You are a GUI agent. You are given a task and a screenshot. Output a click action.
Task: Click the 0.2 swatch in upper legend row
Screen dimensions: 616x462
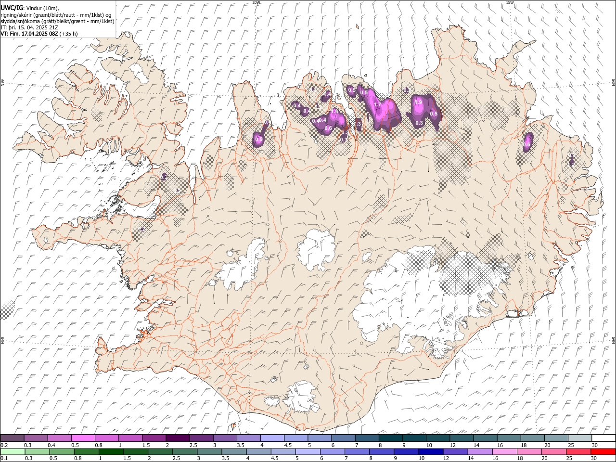(x=12, y=438)
